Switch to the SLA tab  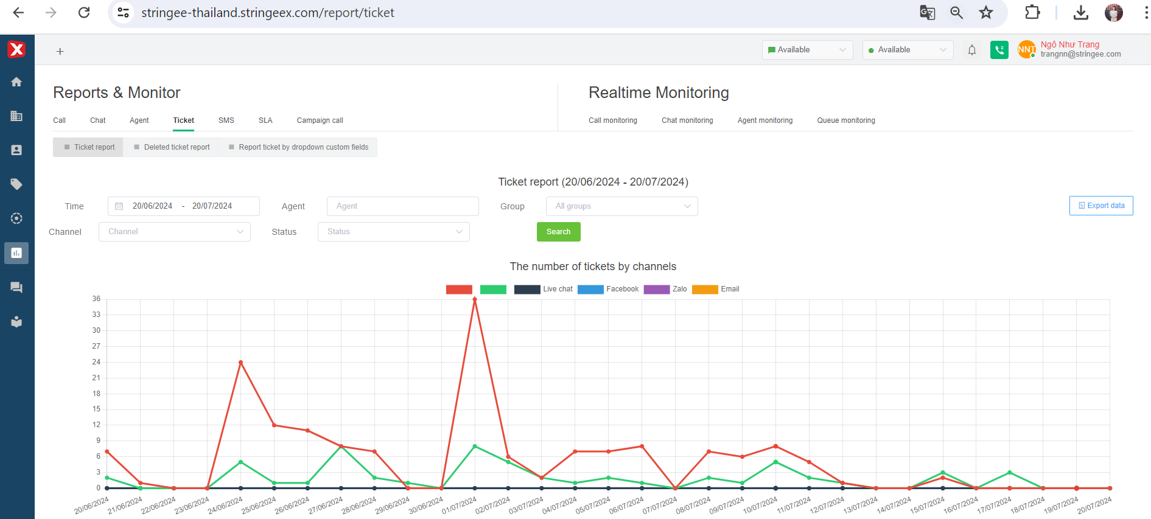[x=265, y=120]
